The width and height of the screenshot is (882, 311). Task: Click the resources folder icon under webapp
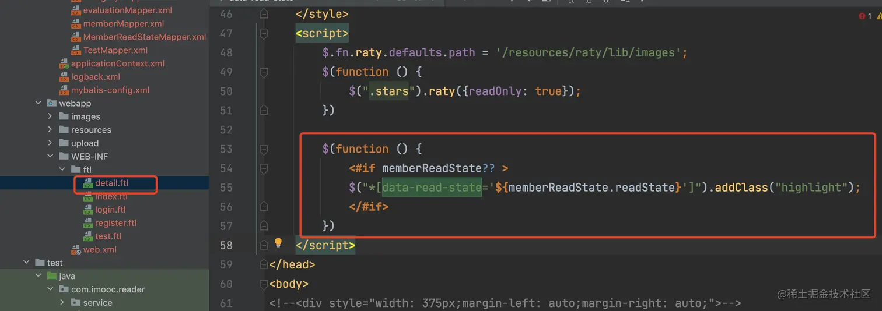[x=64, y=130]
